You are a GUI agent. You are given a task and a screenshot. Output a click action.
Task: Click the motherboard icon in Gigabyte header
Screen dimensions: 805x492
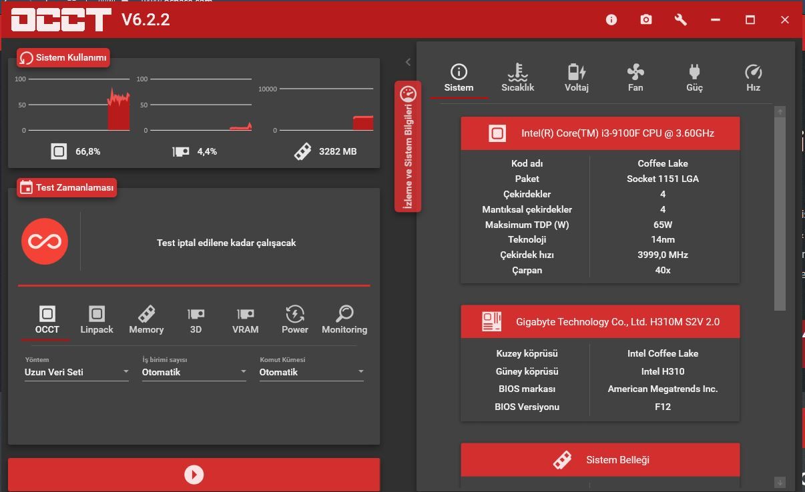coord(491,322)
